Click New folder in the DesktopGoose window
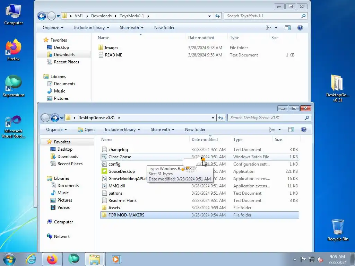 click(x=195, y=130)
